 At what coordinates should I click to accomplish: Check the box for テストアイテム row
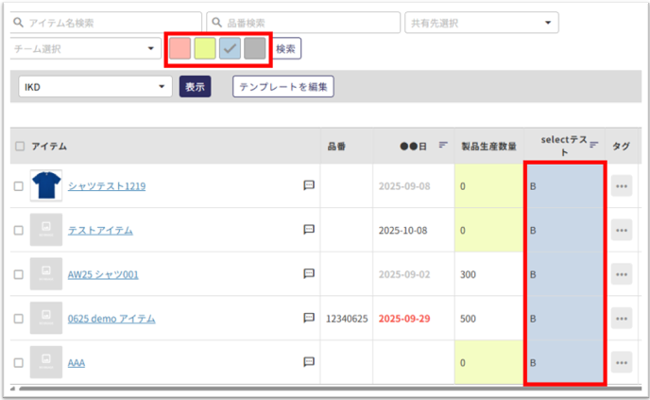point(19,230)
